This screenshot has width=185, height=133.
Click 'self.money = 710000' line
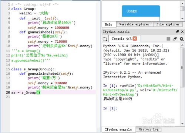point(47,42)
